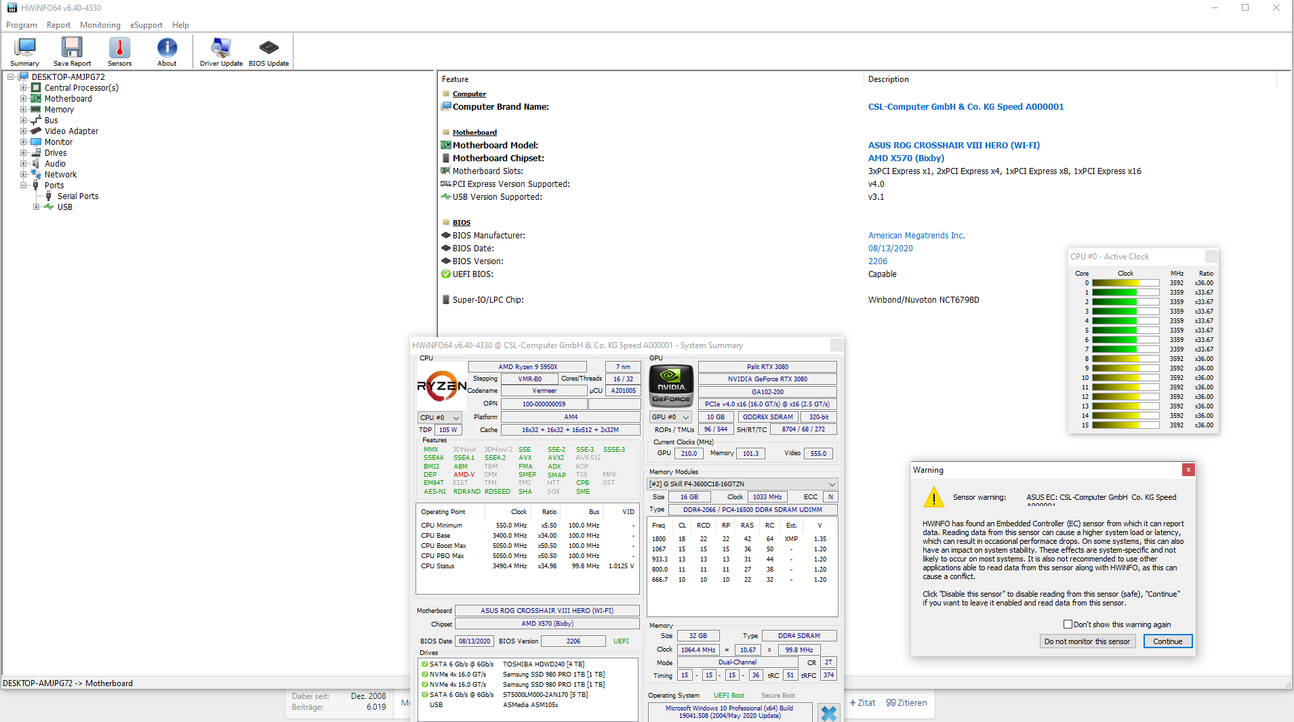
Task: Click core 0 clock bar in Active Clock
Action: tap(1126, 283)
